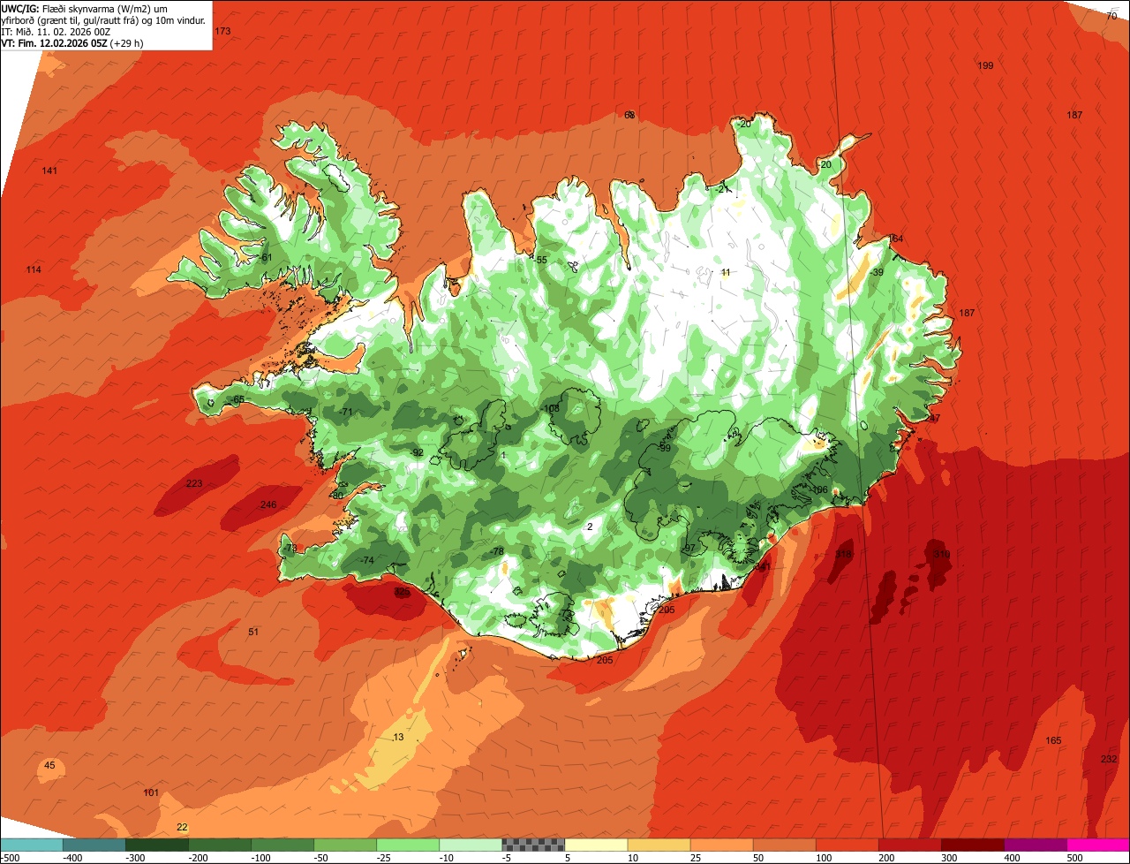Click the '-25' legend scale label
Viewport: 1130px width, 864px height.
pos(384,858)
